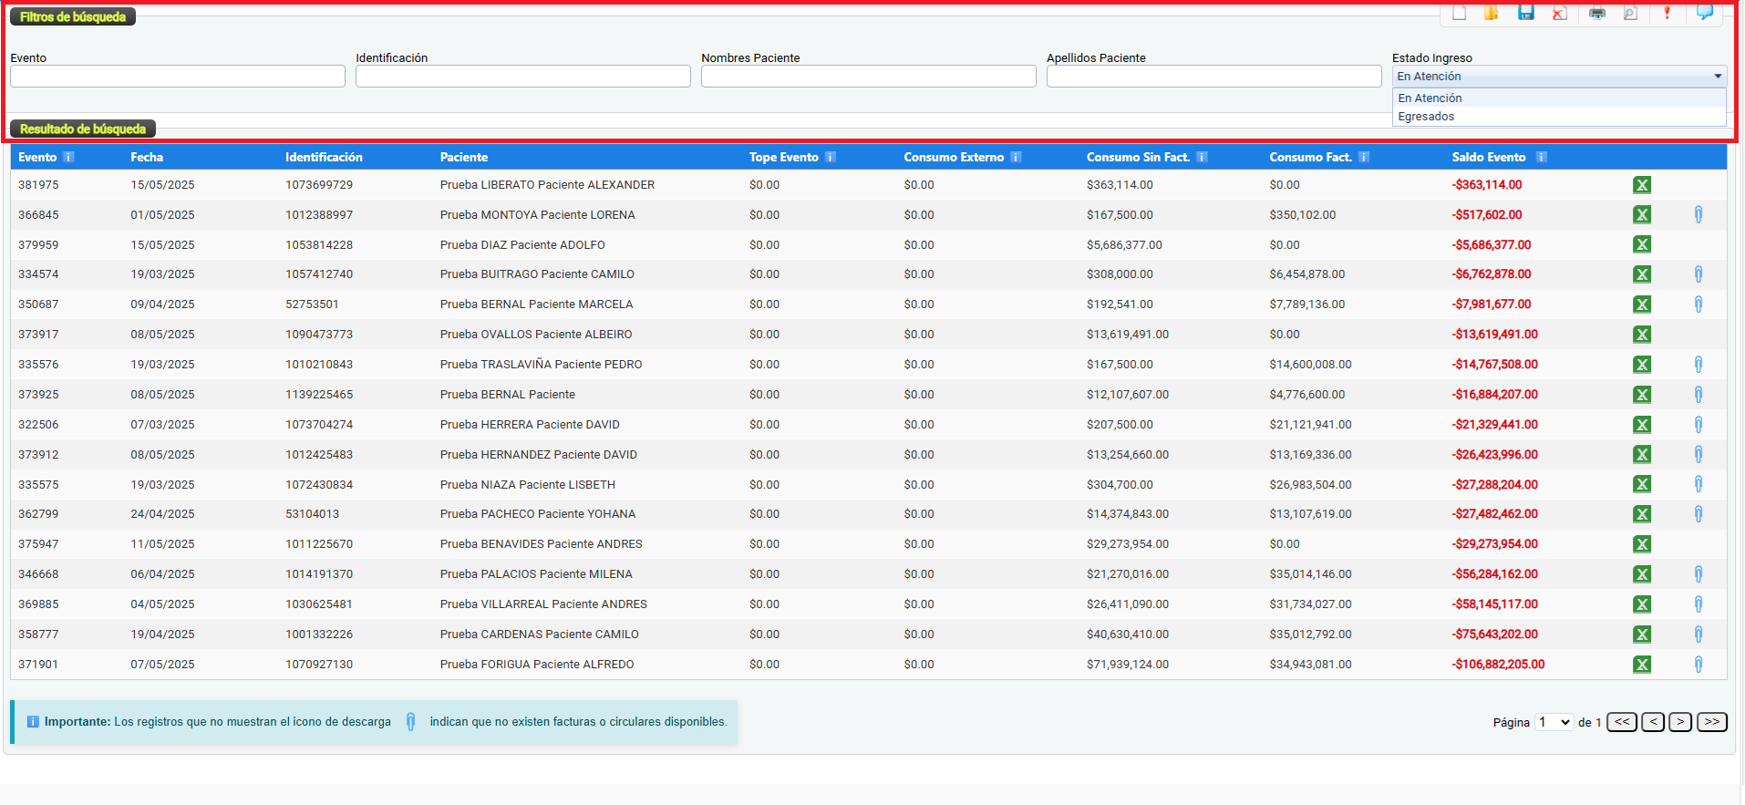Click patient 'Prueba MONTOYA Paciente LORENA'
The image size is (1745, 805).
pyautogui.click(x=538, y=215)
